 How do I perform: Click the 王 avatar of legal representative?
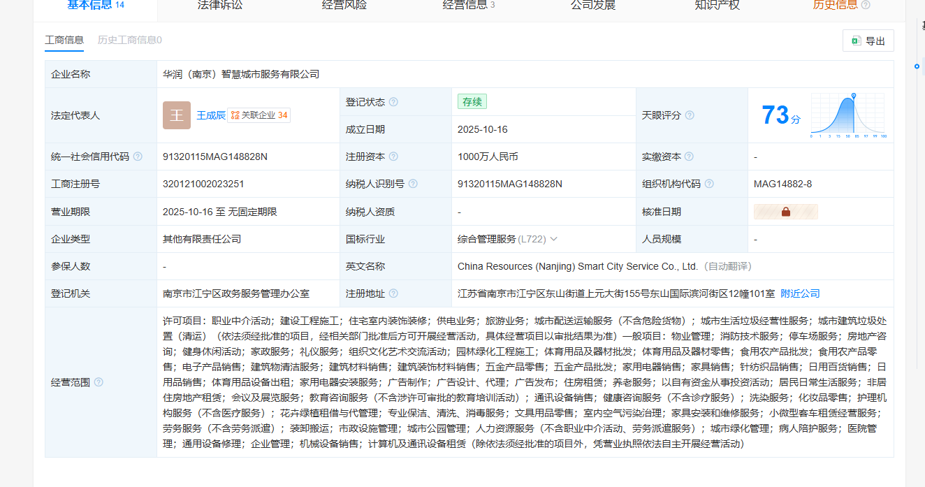point(176,115)
